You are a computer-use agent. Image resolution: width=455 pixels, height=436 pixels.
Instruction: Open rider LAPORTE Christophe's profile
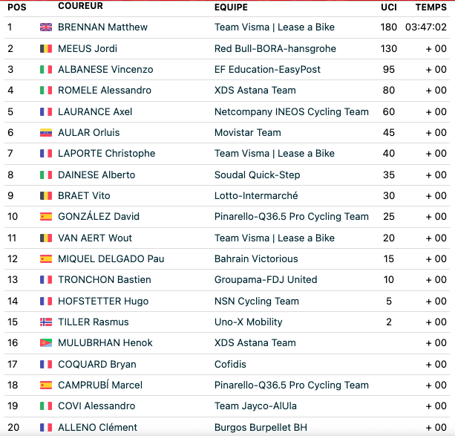click(106, 153)
